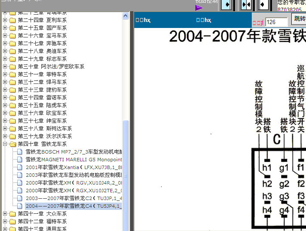Click document icon of 2000年款雪铁龙XM RGV
Viewport: 306px width, 231px height.
click(20, 183)
